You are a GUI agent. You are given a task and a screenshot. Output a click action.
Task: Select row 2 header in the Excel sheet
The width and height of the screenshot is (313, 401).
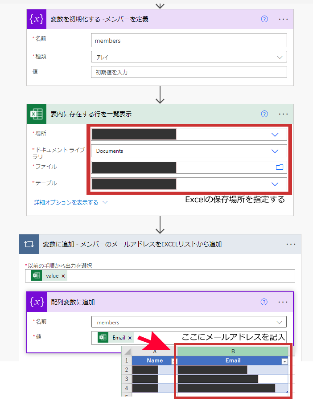click(127, 370)
